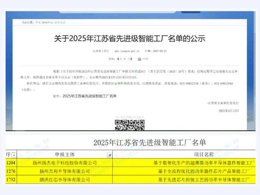
Task: Open 公告公示 breadcrumb link
Action: click(x=60, y=23)
